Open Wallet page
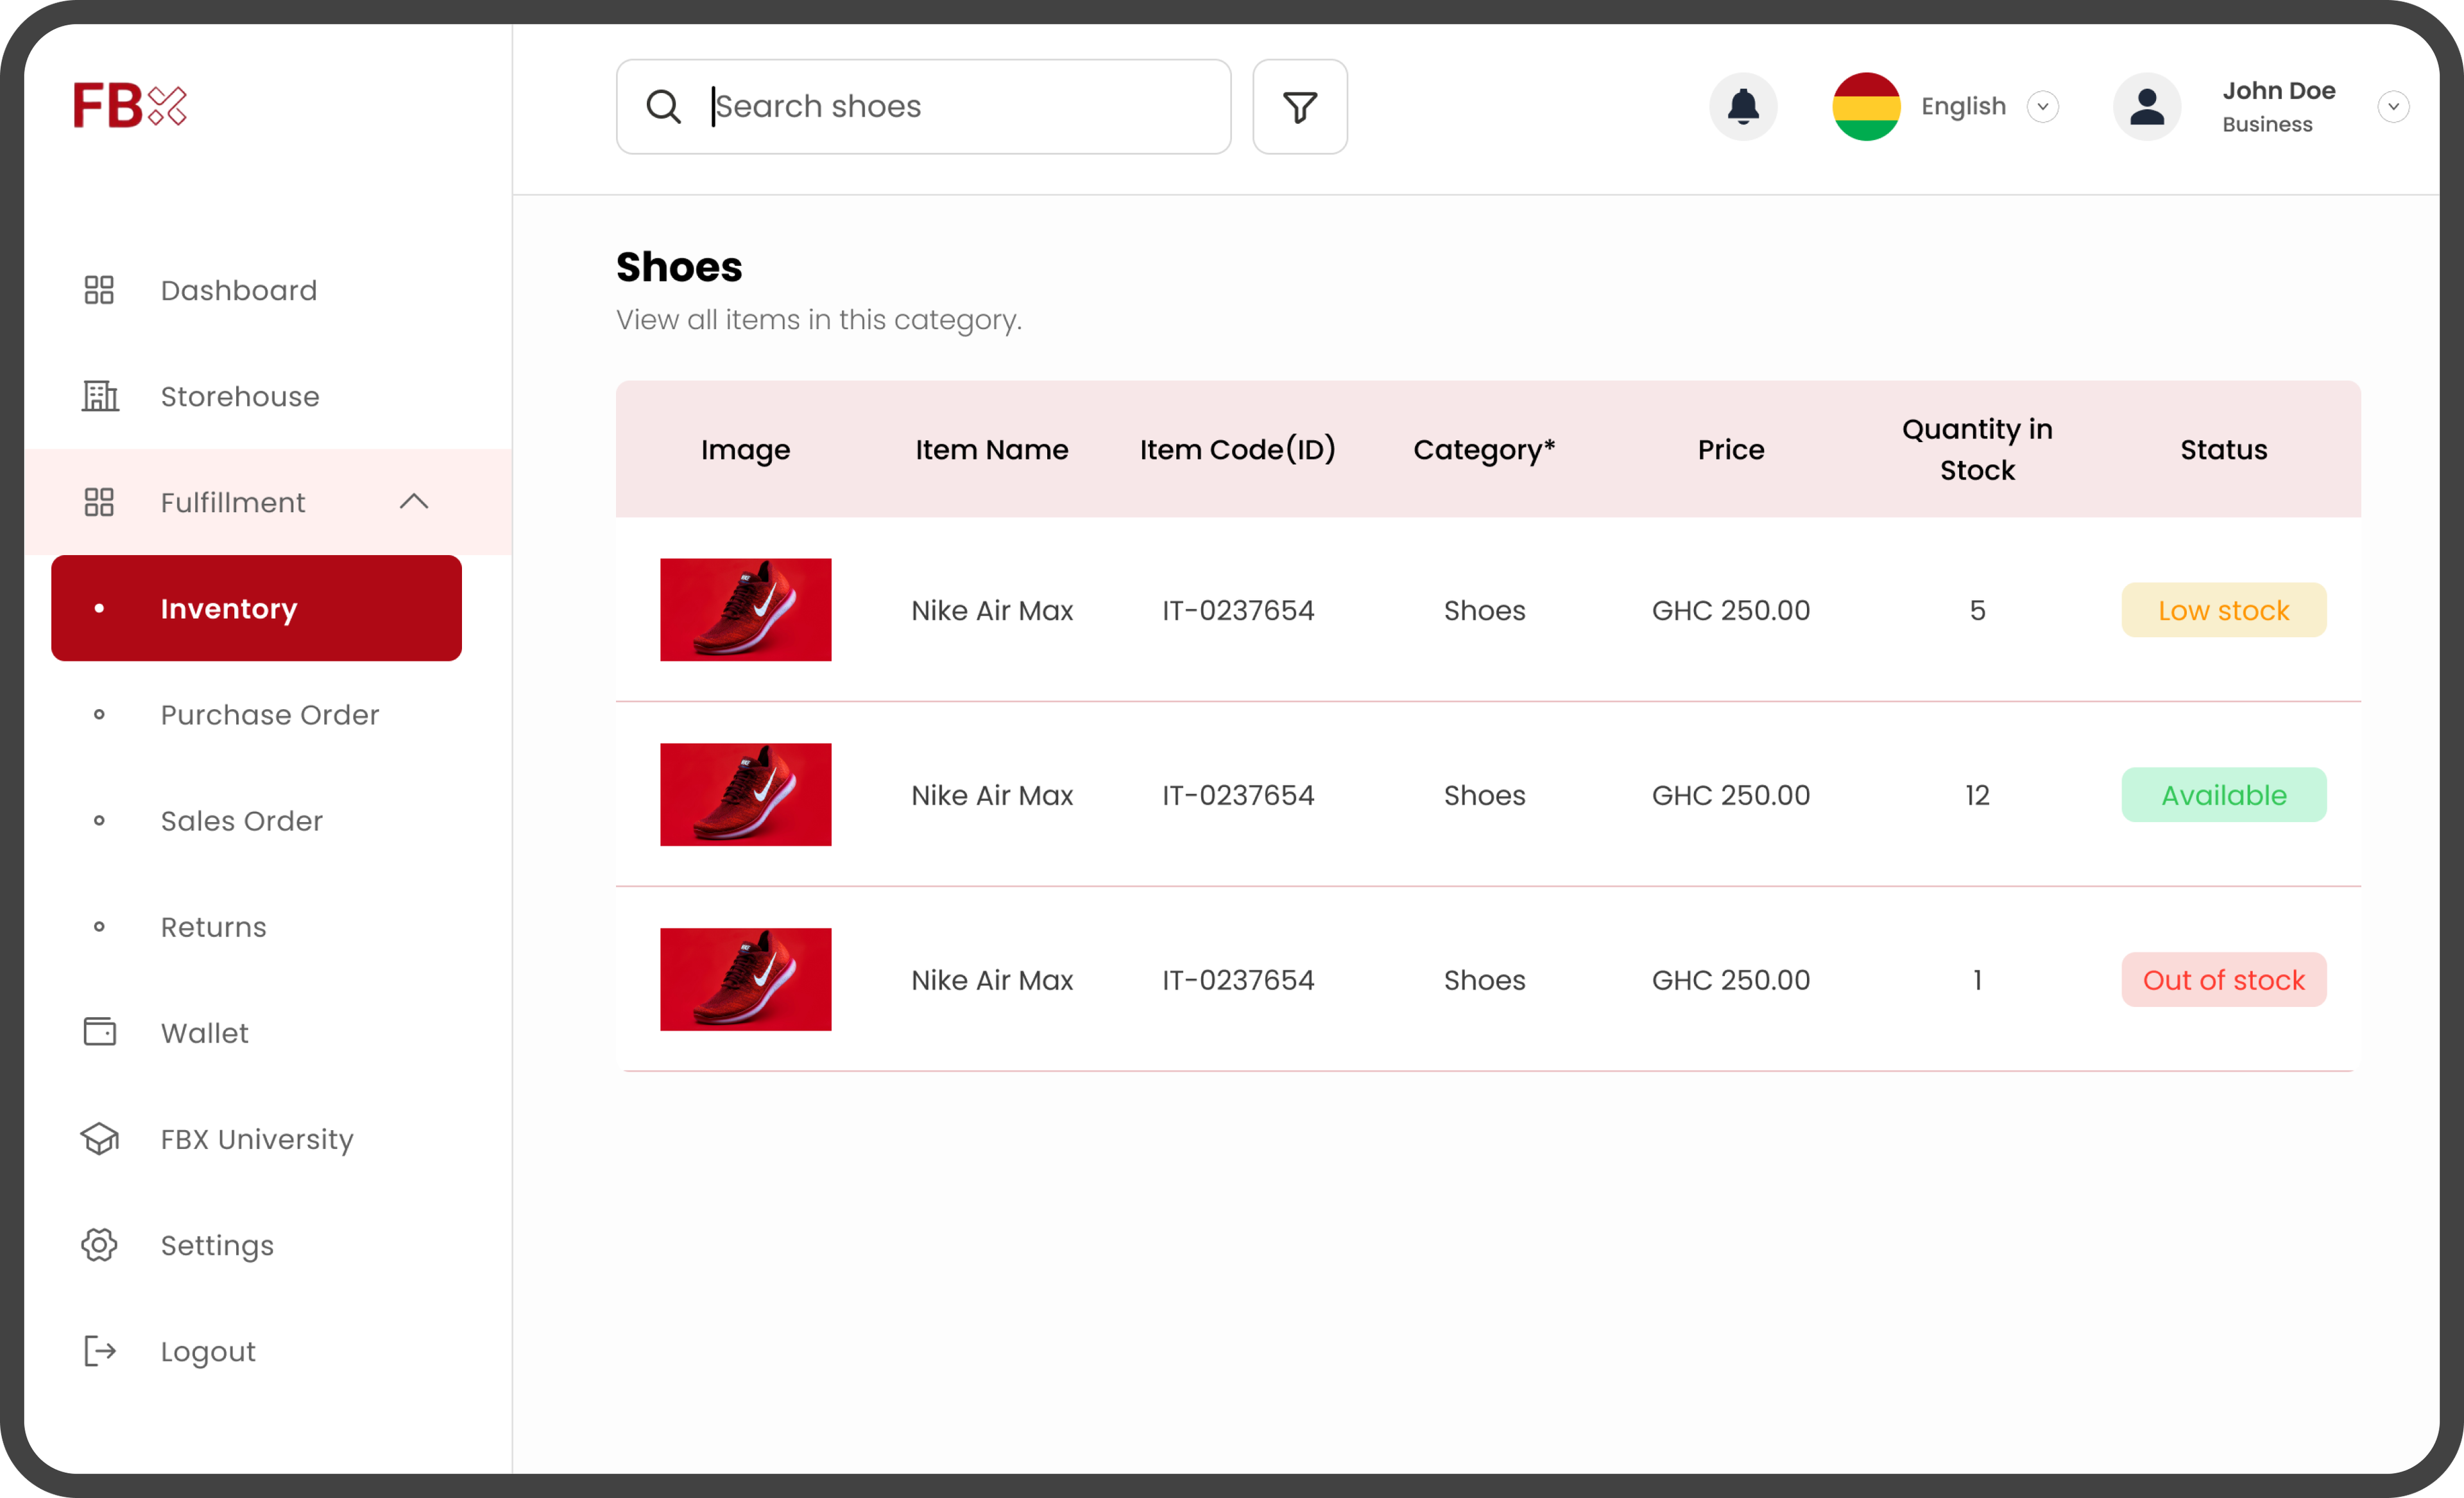Viewport: 2464px width, 1498px height. coord(205,1032)
